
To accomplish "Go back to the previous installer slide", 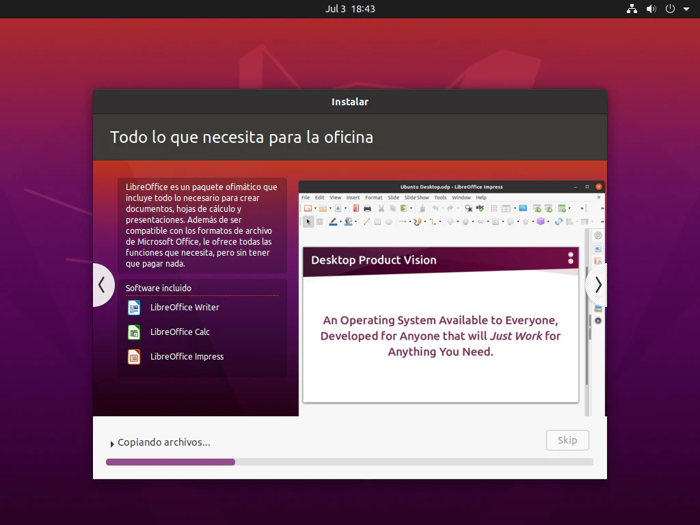I will (x=103, y=285).
